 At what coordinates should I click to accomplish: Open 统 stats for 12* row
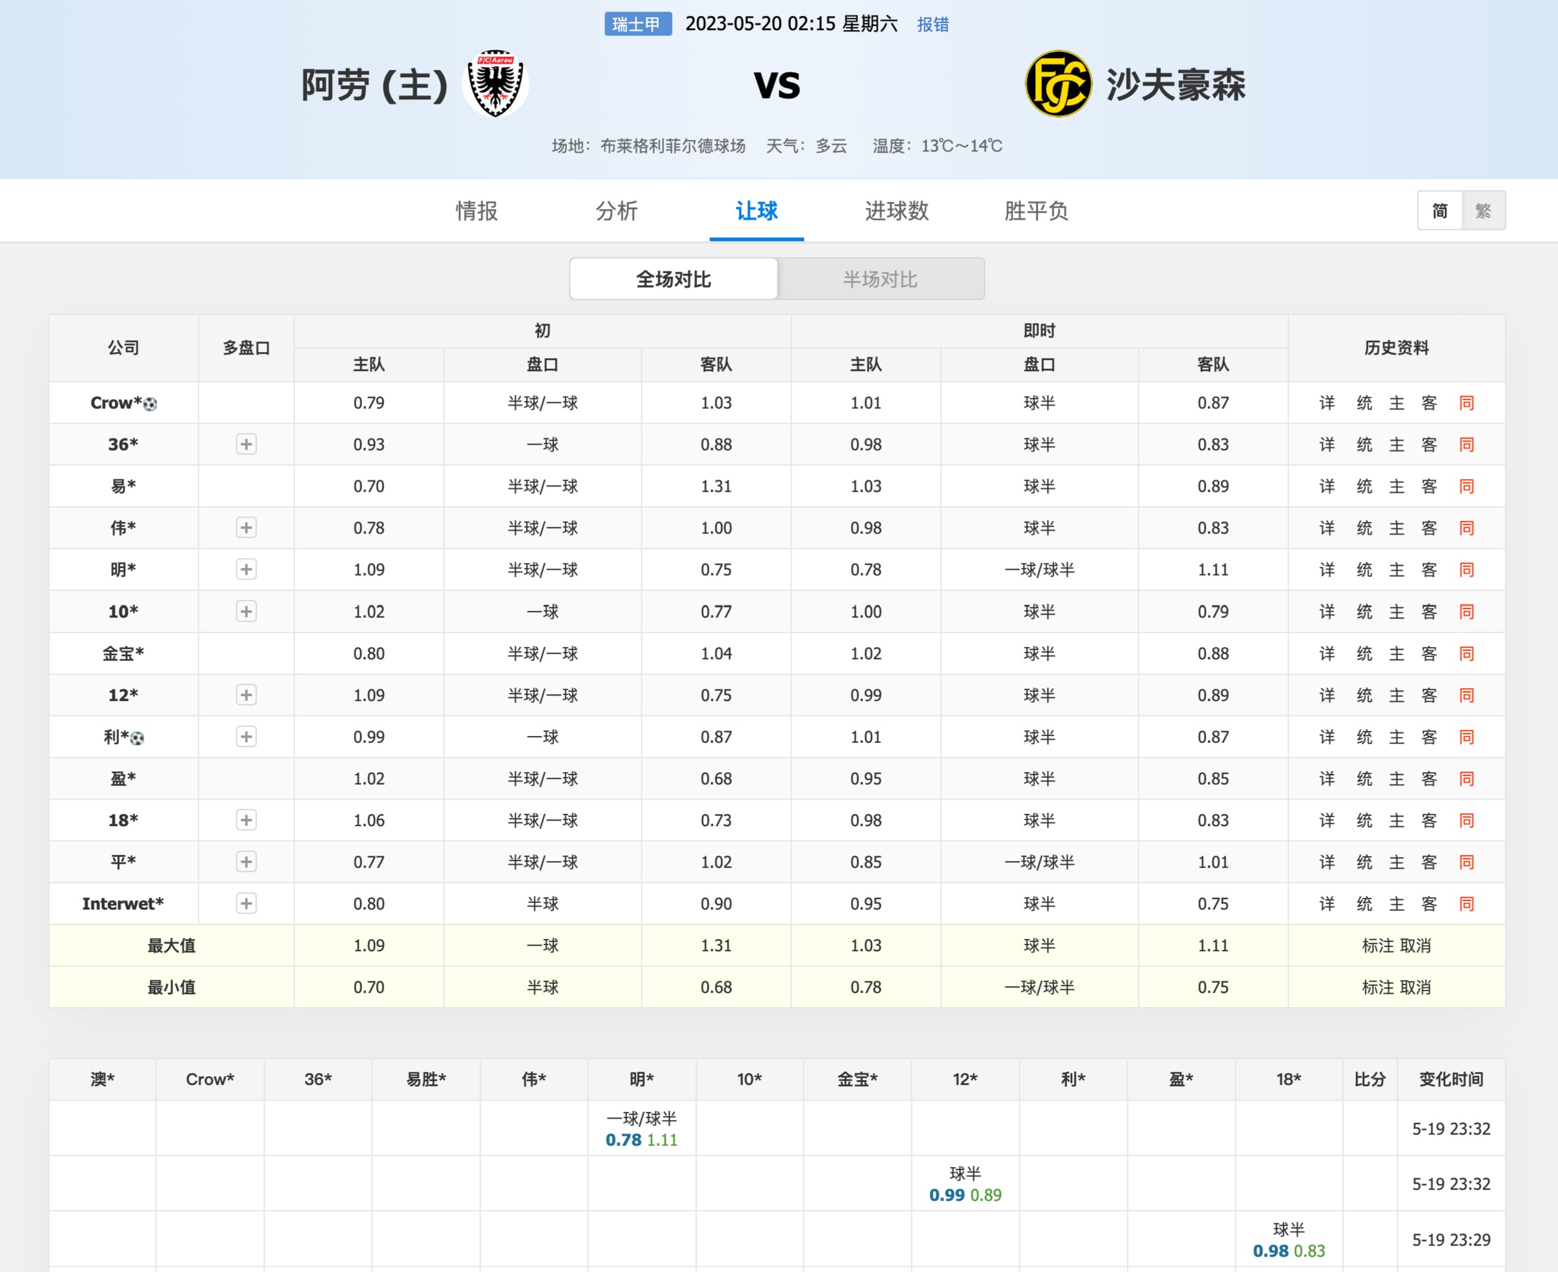[1363, 695]
